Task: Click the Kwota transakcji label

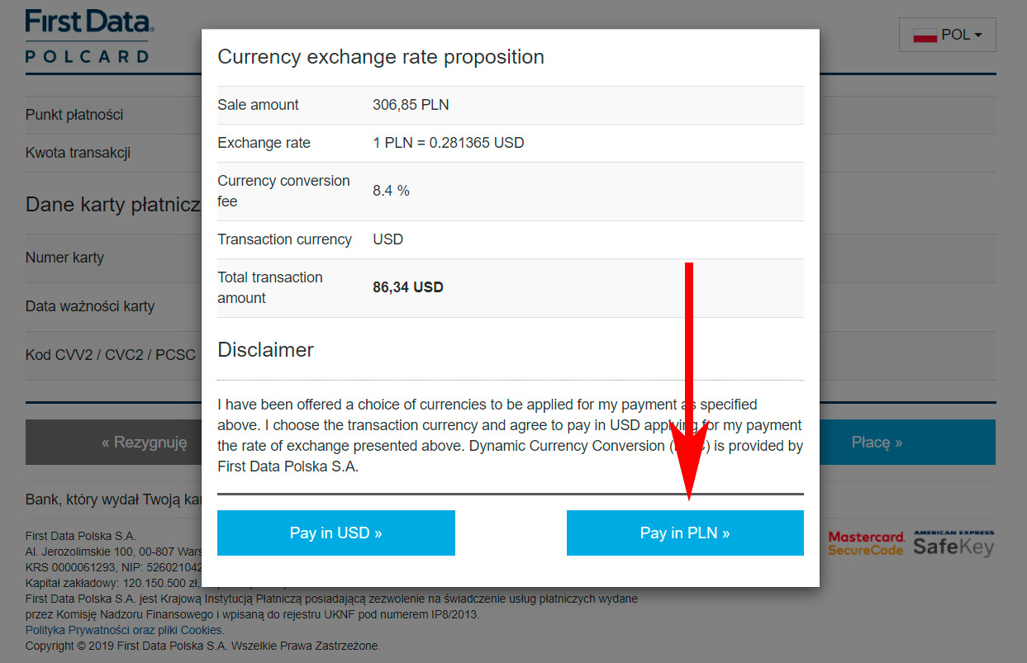Action: 78,153
